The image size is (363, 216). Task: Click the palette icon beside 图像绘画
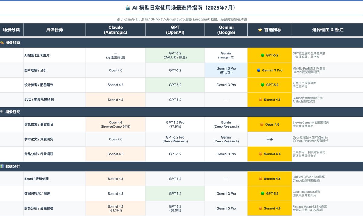[x=2, y=43]
